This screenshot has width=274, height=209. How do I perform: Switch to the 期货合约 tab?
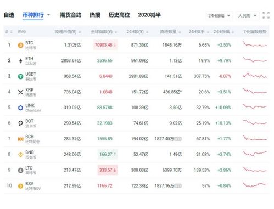[x=71, y=15]
